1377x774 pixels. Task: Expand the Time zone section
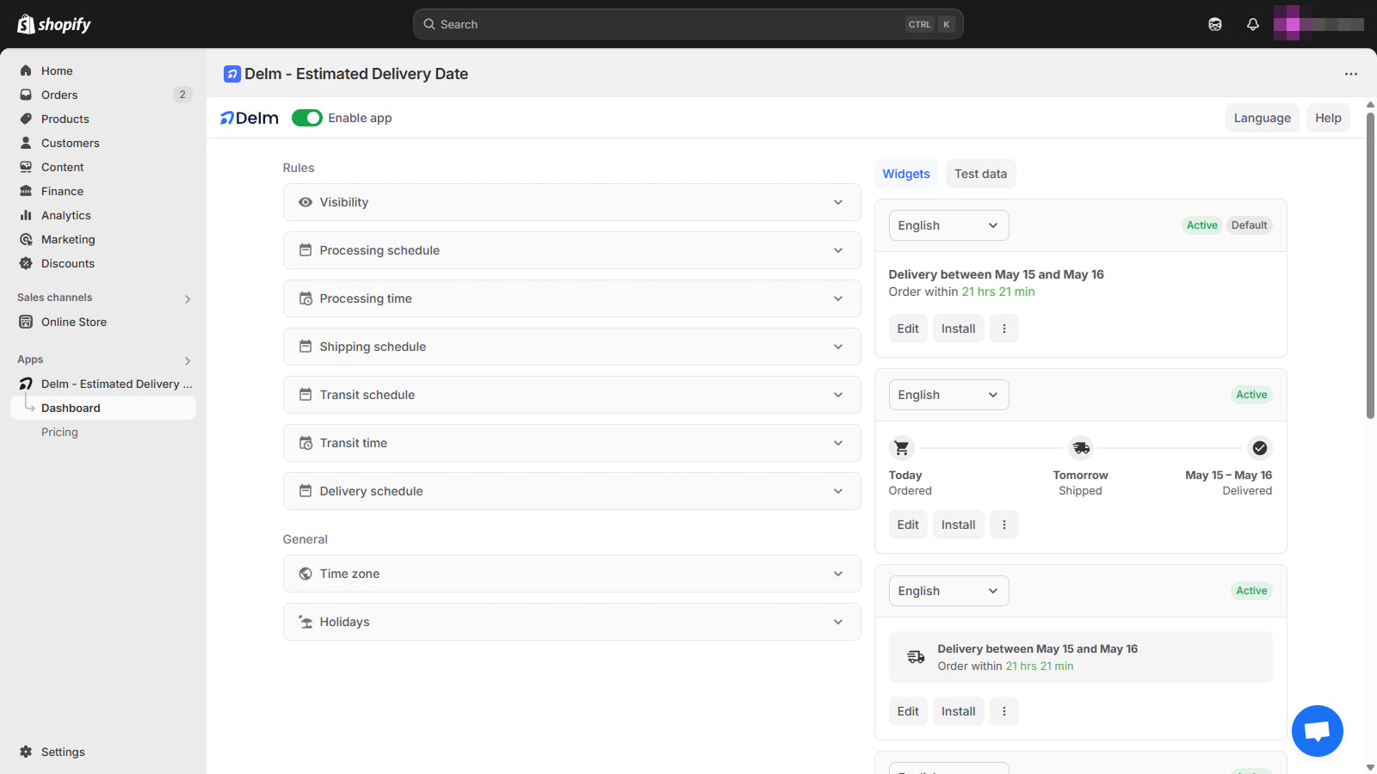pyautogui.click(x=571, y=574)
